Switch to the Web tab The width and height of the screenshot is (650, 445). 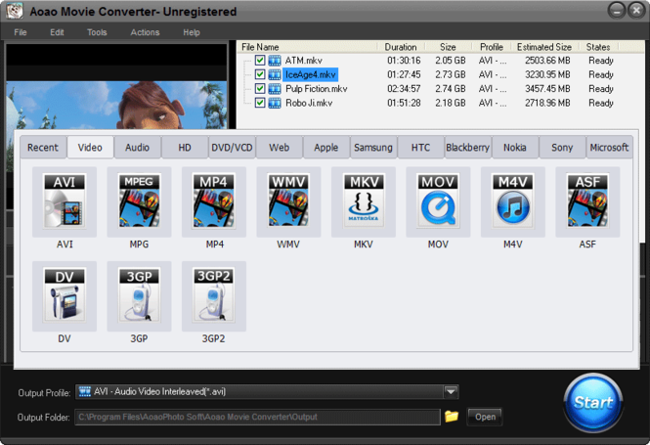click(279, 148)
